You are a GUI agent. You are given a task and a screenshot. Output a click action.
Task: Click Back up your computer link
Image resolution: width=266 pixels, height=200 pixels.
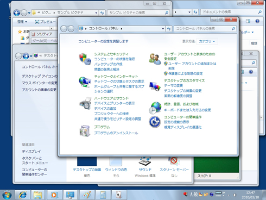(x=108, y=64)
